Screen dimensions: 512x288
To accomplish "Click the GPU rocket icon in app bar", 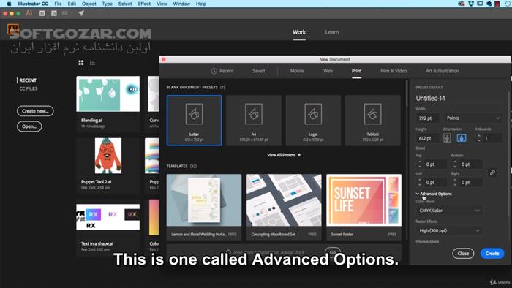I will coord(81,13).
